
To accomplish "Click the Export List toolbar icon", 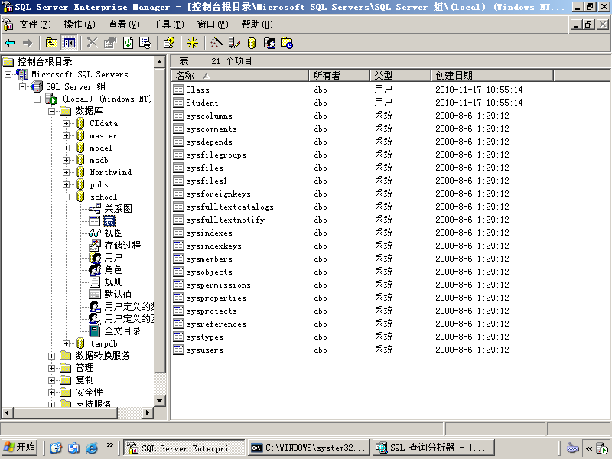I will click(x=145, y=43).
